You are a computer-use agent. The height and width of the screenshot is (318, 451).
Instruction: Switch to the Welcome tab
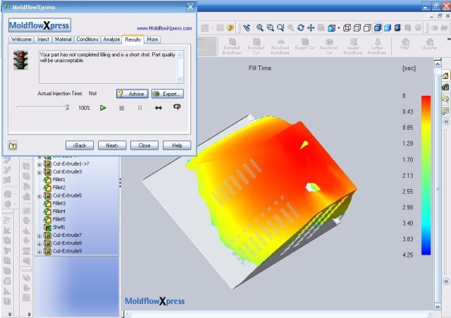point(21,39)
